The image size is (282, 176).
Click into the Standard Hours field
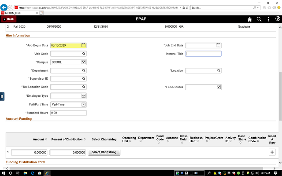pyautogui.click(x=68, y=113)
